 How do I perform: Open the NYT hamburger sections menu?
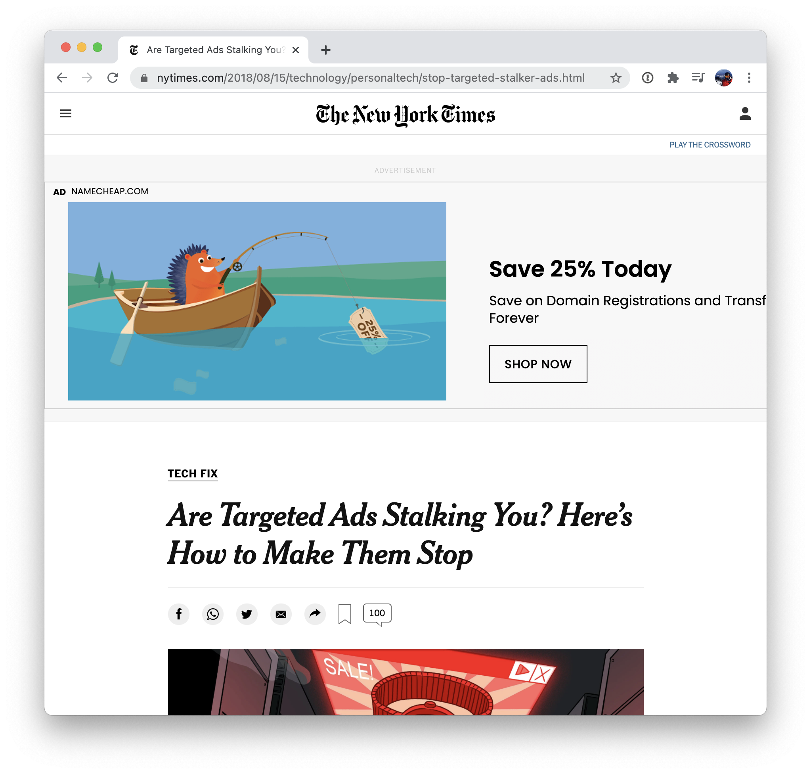pos(65,113)
